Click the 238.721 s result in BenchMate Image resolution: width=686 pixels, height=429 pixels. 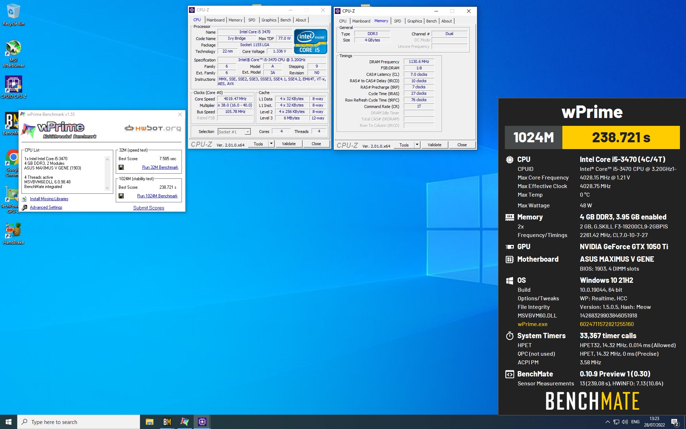pos(621,137)
